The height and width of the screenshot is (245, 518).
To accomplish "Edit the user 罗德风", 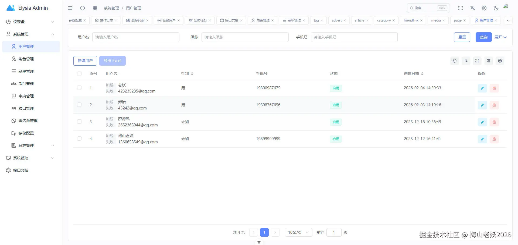I will (482, 122).
